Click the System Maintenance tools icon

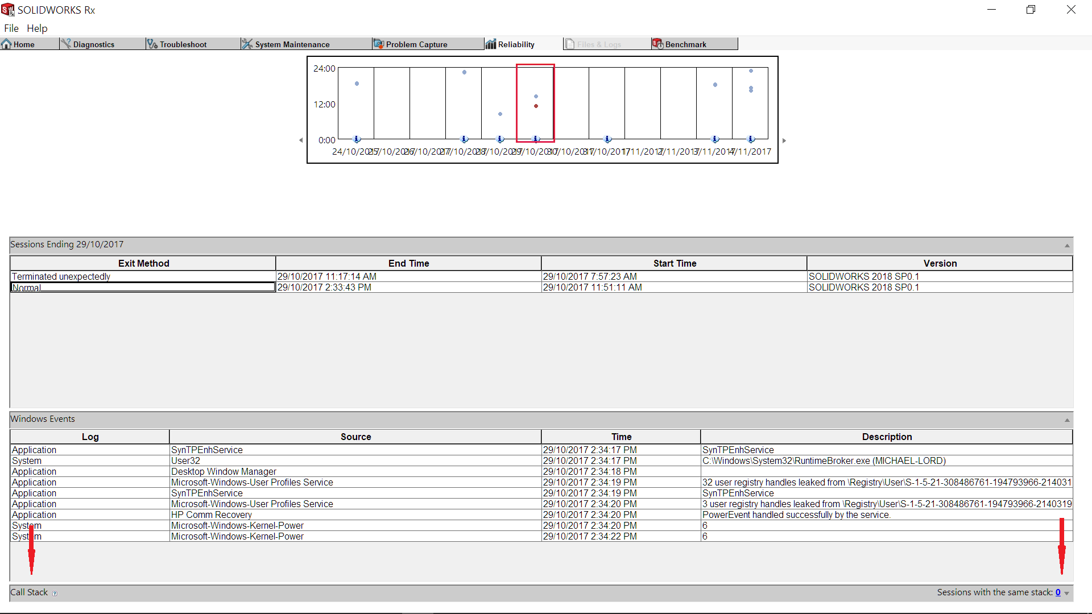246,44
